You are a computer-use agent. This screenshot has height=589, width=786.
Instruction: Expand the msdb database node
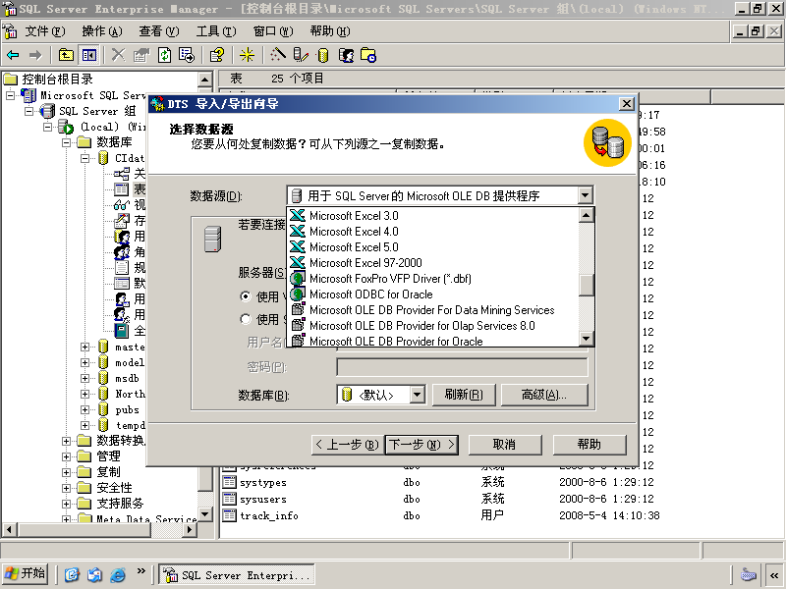pos(84,378)
